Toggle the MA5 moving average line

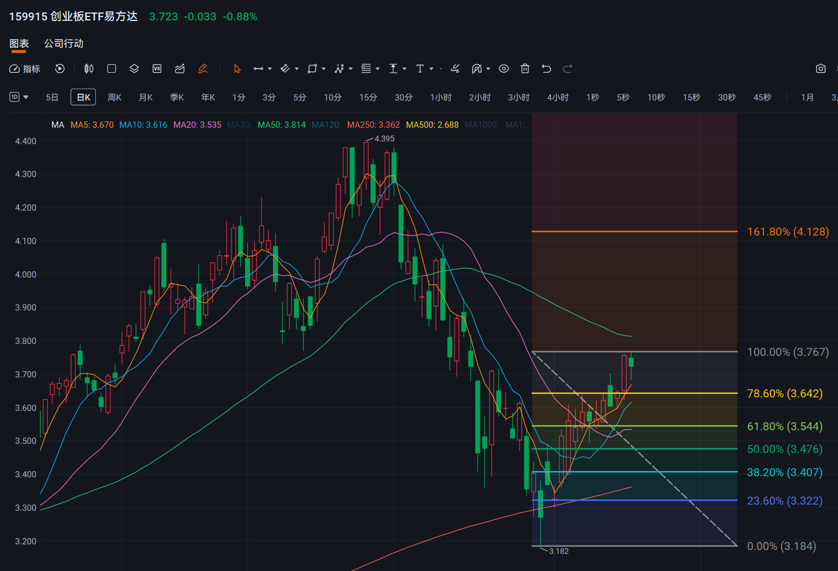[92, 125]
